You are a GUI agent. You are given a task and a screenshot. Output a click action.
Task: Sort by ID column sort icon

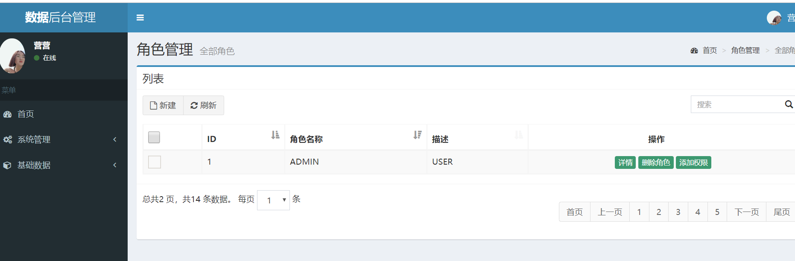click(275, 135)
